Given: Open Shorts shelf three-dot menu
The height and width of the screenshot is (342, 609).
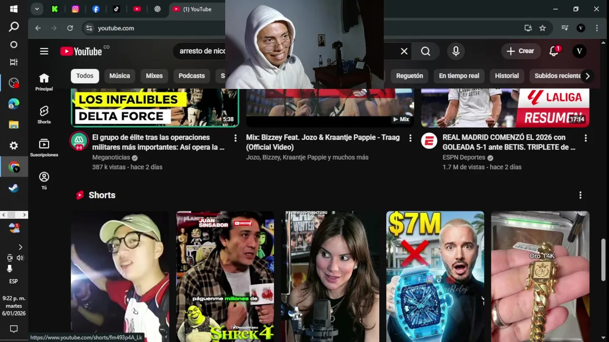Looking at the screenshot, I should (580, 195).
